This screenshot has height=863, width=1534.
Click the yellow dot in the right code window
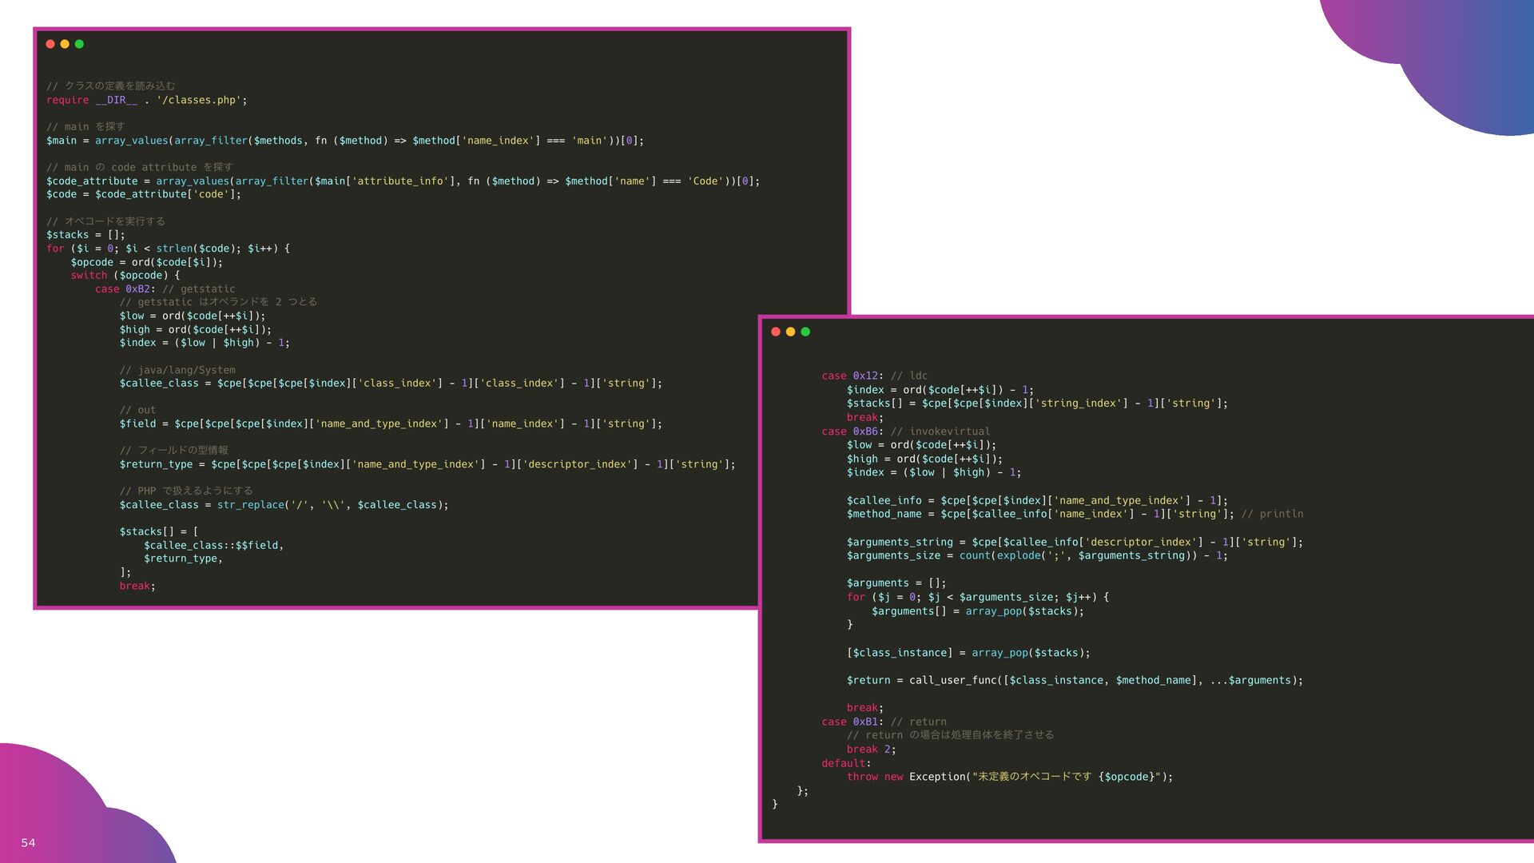pyautogui.click(x=790, y=332)
